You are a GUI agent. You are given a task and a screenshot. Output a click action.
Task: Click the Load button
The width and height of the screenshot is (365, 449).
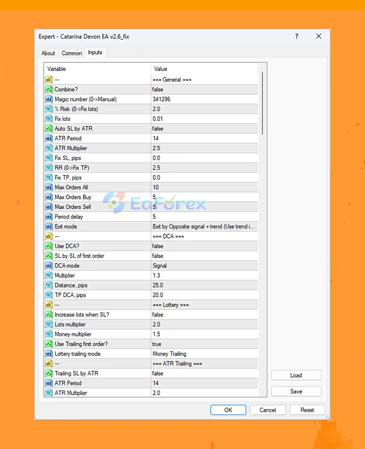point(296,375)
